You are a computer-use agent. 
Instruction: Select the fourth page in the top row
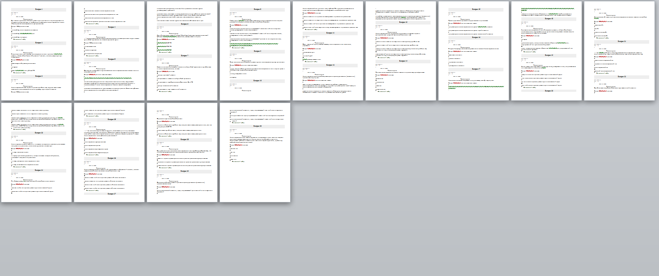tap(255, 51)
